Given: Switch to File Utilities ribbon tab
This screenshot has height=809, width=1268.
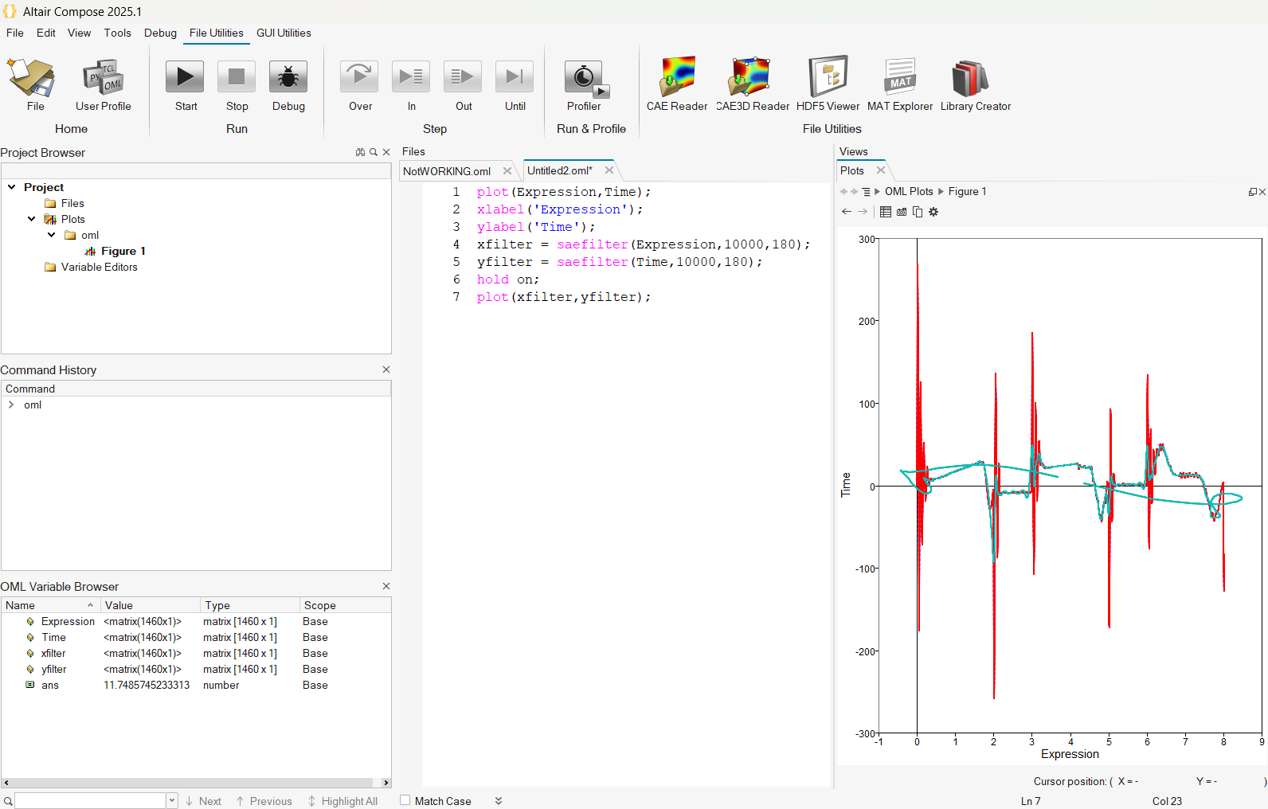Looking at the screenshot, I should tap(216, 33).
